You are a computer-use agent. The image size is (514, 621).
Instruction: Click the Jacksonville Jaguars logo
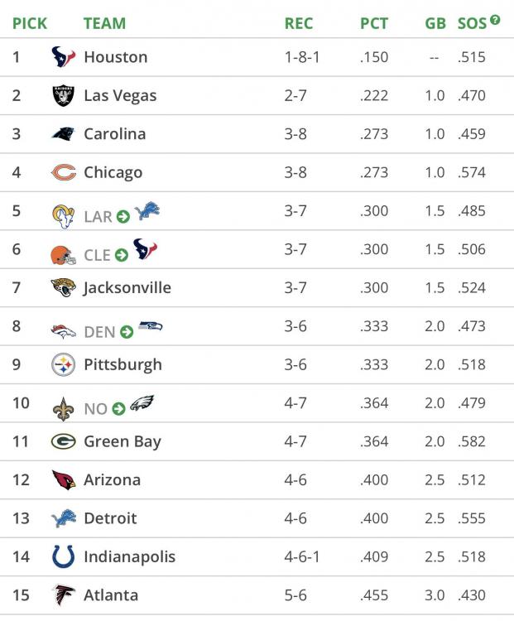pos(63,288)
